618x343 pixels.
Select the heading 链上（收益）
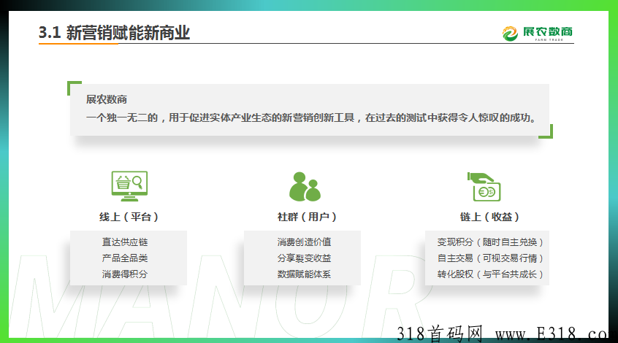489,217
